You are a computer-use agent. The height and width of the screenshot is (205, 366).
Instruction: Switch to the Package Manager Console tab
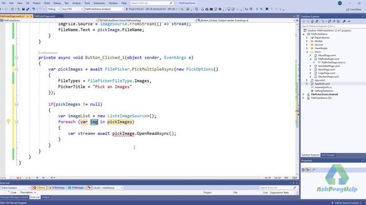14,197
